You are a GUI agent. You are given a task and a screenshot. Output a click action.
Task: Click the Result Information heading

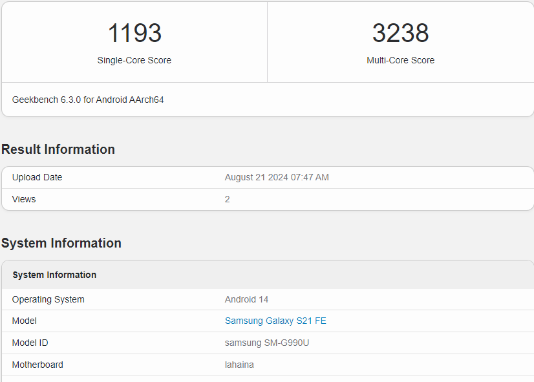(x=58, y=149)
